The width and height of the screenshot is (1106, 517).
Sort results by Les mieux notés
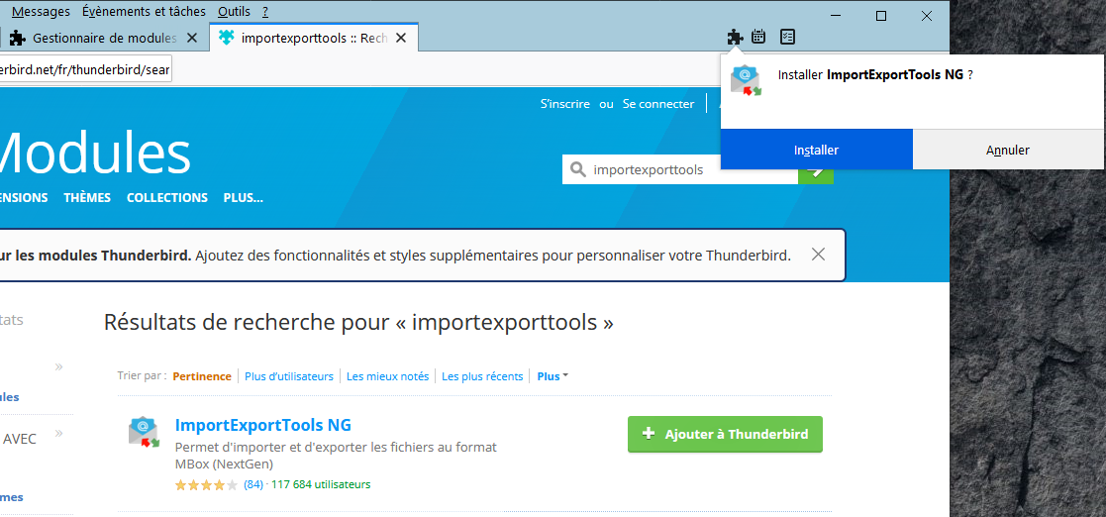click(387, 376)
